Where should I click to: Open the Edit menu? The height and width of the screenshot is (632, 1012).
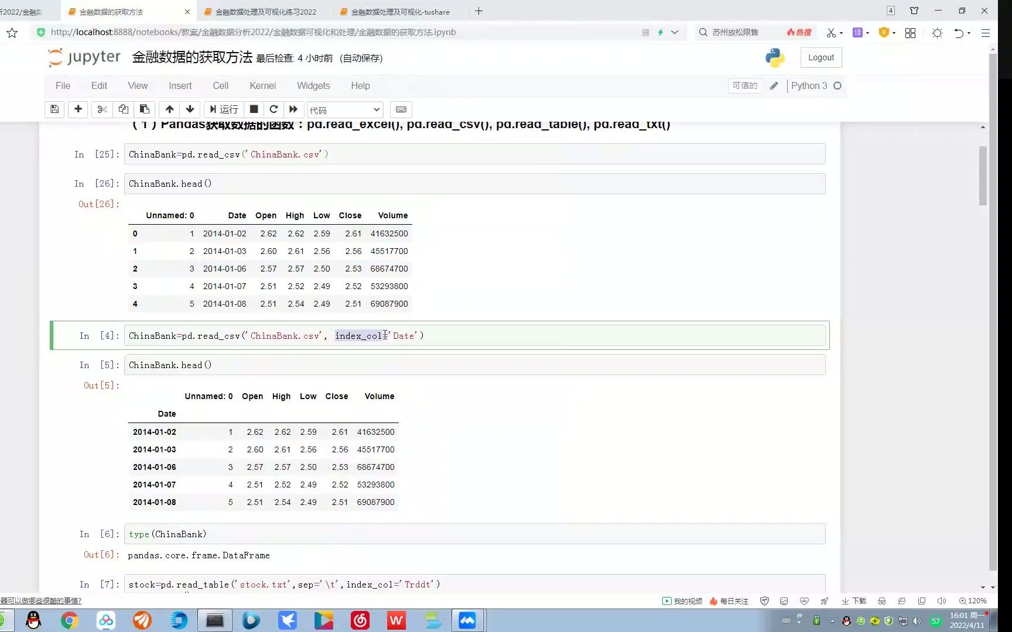pos(99,85)
